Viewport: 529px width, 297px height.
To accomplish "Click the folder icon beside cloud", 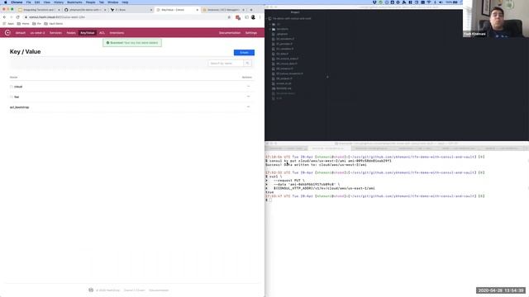I will [12, 87].
